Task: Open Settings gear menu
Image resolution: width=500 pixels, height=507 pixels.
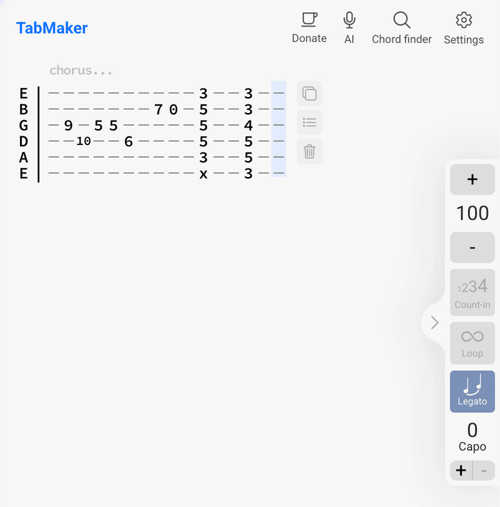Action: point(464,28)
